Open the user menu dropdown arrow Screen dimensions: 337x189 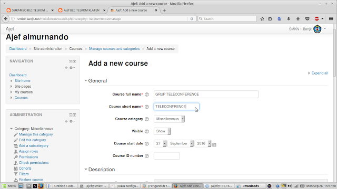click(325, 28)
